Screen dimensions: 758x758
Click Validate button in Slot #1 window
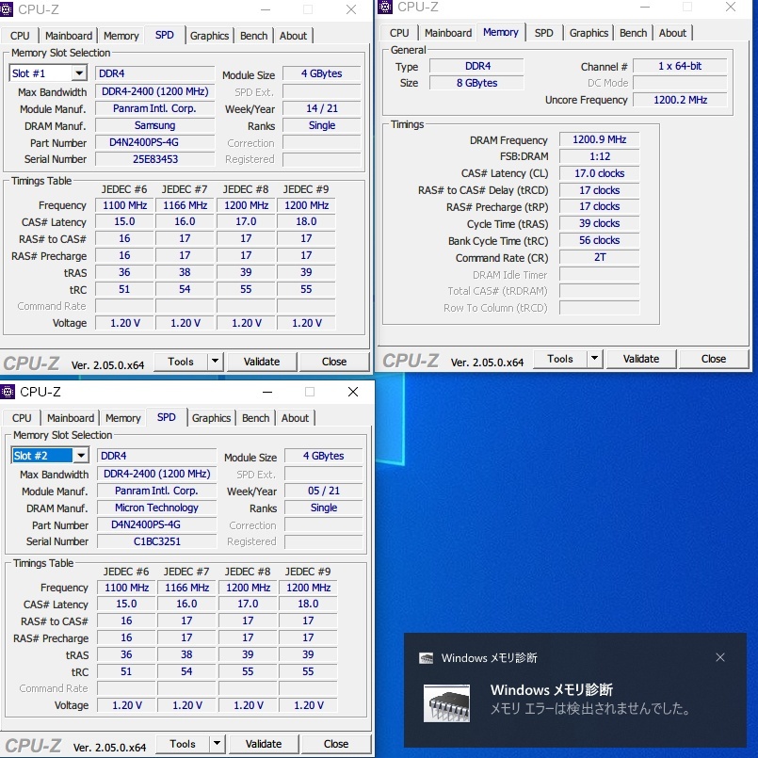tap(262, 362)
